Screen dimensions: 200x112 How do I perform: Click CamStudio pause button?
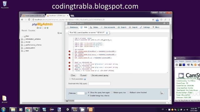(180, 65)
